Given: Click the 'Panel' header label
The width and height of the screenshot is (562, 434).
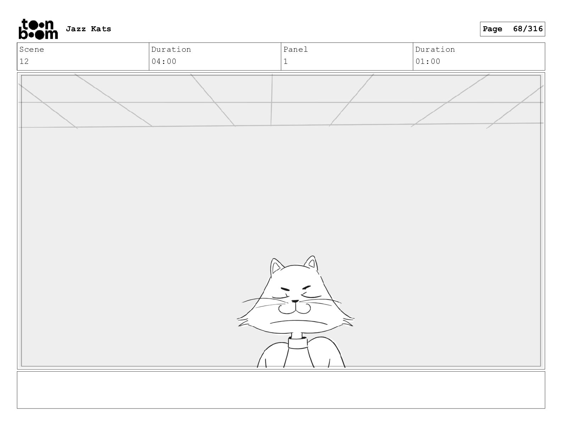Looking at the screenshot, I should (296, 49).
